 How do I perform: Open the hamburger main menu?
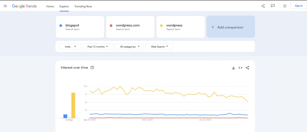[x=5, y=6]
